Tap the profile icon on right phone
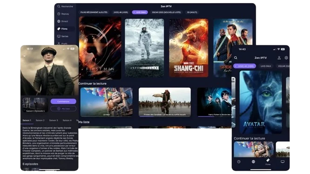This screenshot has width=310, height=174. (279, 58)
